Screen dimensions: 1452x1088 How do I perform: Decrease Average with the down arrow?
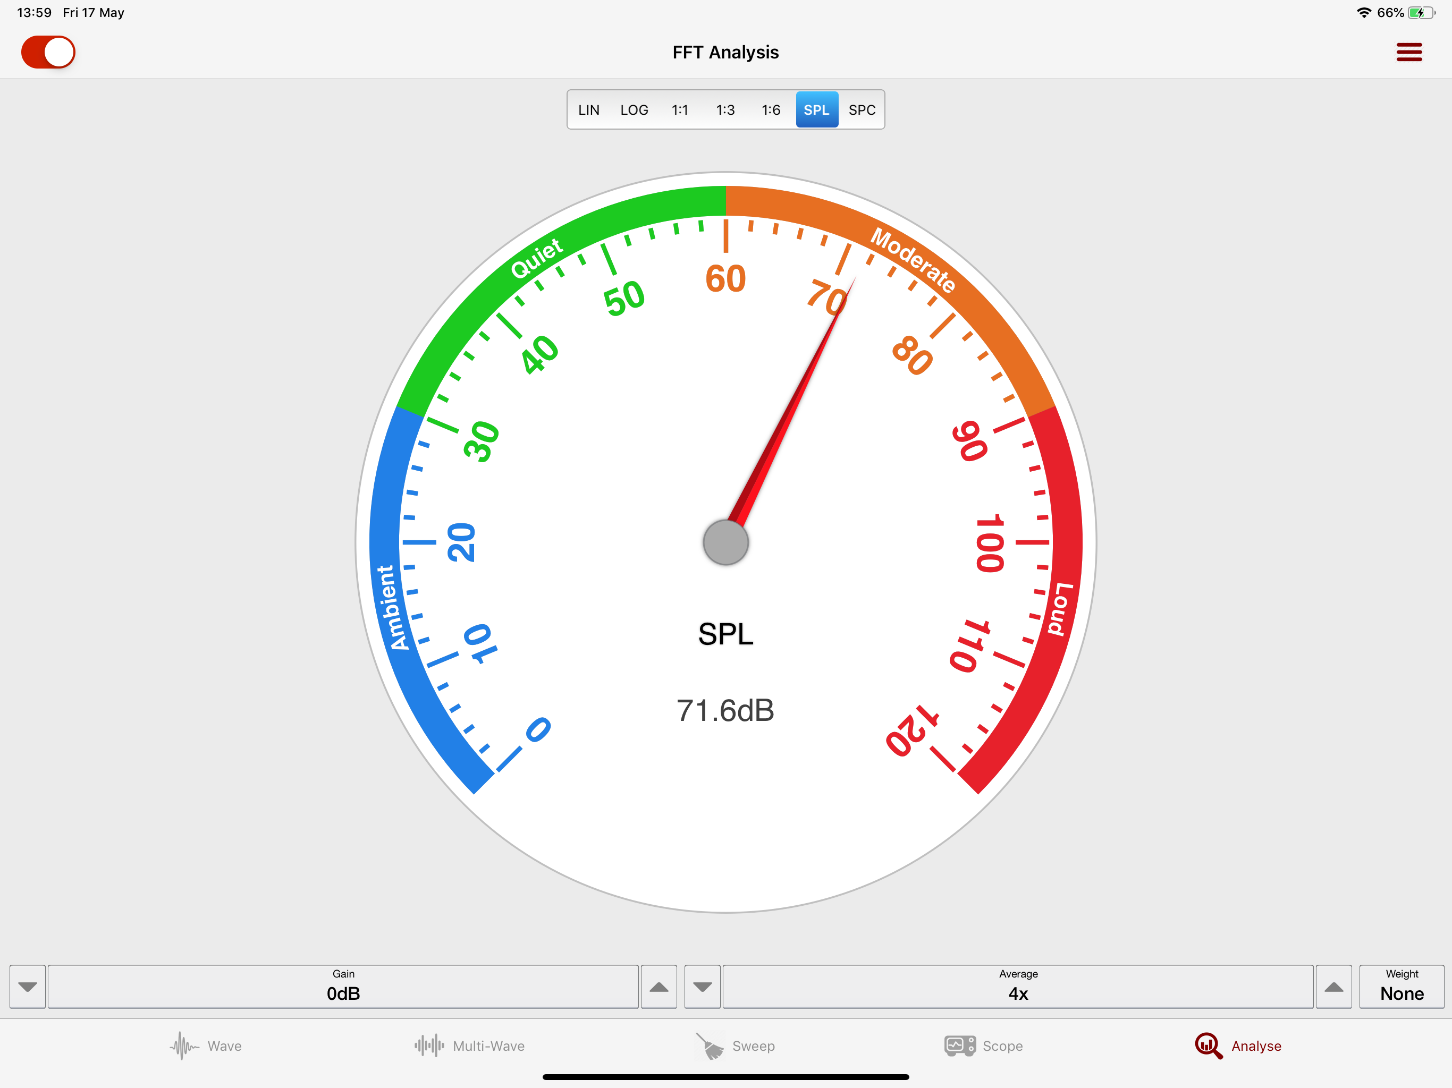tap(703, 987)
